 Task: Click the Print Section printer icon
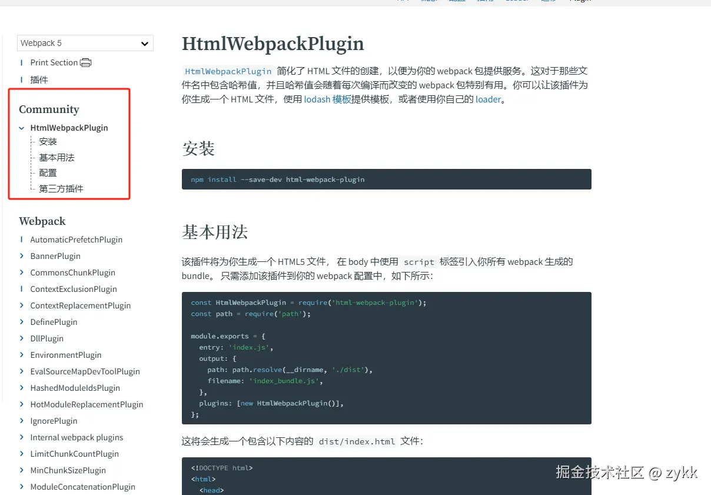86,62
